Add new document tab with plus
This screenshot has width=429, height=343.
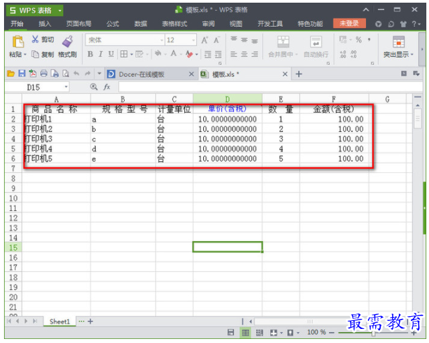[299, 74]
